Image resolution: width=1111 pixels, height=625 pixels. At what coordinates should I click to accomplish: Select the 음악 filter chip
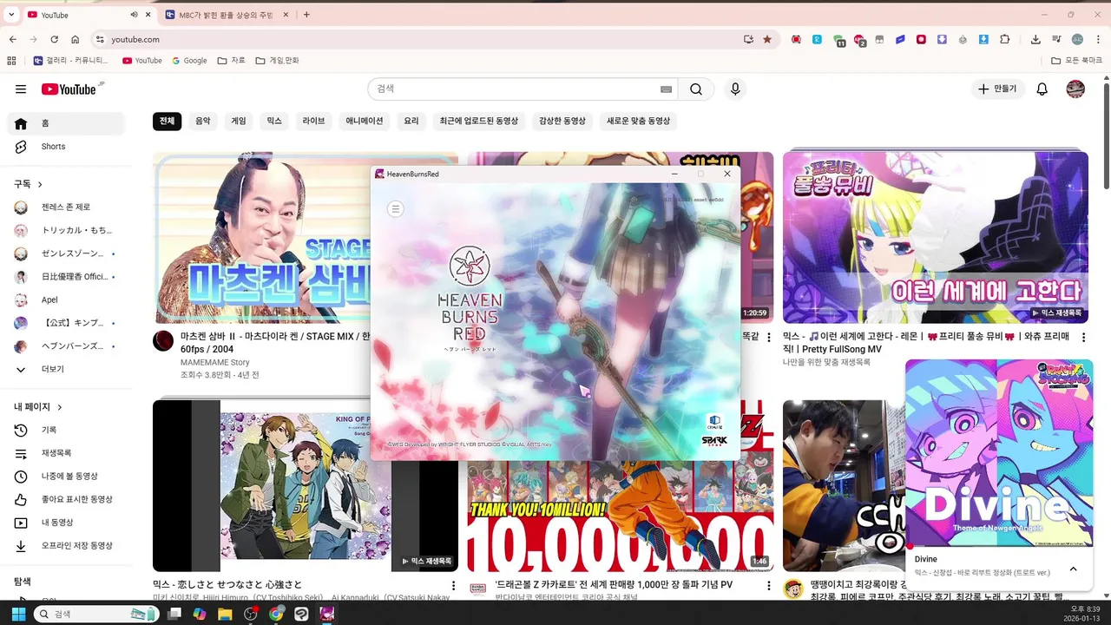pyautogui.click(x=202, y=121)
